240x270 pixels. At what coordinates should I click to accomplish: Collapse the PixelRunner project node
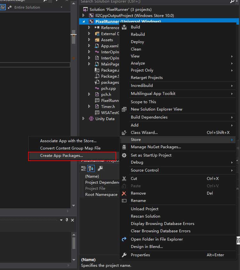pyautogui.click(x=84, y=22)
